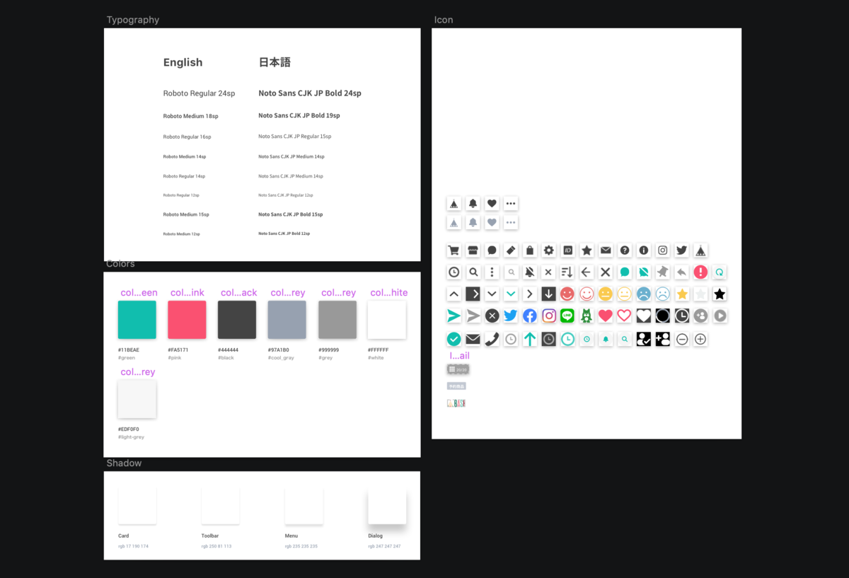Select the shopping cart icon
Image resolution: width=849 pixels, height=578 pixels.
coord(454,250)
